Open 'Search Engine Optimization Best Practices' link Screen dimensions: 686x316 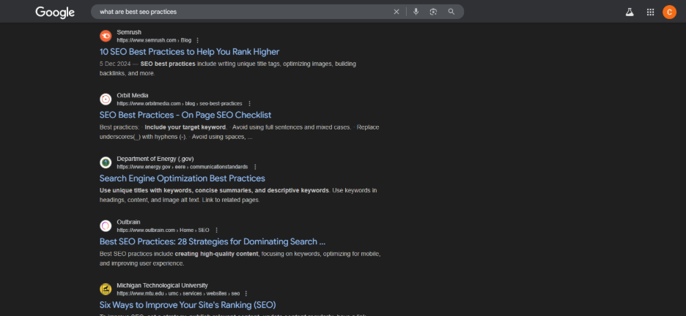click(x=182, y=178)
